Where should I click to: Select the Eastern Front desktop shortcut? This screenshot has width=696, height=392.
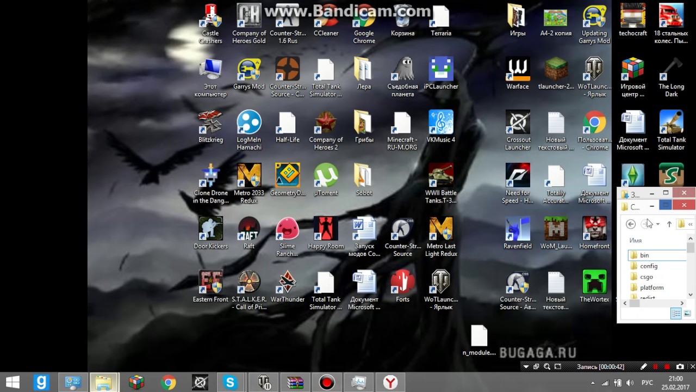click(210, 286)
